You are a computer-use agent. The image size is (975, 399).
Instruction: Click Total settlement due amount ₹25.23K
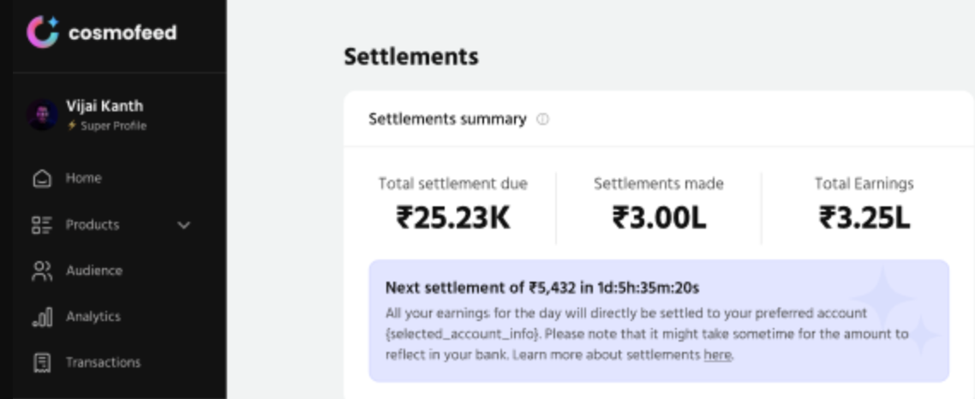pyautogui.click(x=453, y=218)
